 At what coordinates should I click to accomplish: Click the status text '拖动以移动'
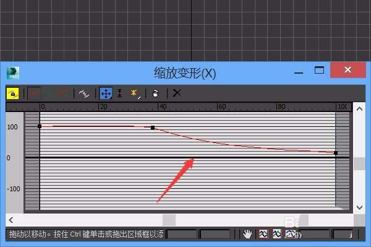[x=27, y=234]
